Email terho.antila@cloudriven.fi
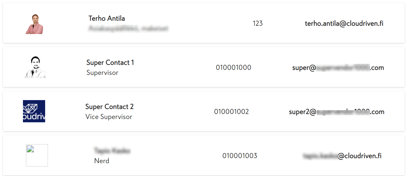This screenshot has height=176, width=408. pos(344,23)
